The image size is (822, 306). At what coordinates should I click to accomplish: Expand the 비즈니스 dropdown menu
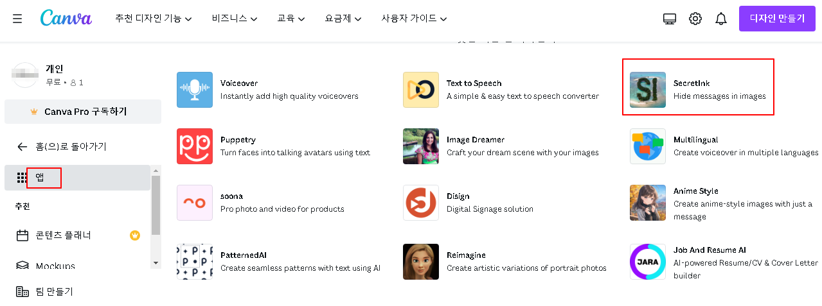pyautogui.click(x=235, y=19)
